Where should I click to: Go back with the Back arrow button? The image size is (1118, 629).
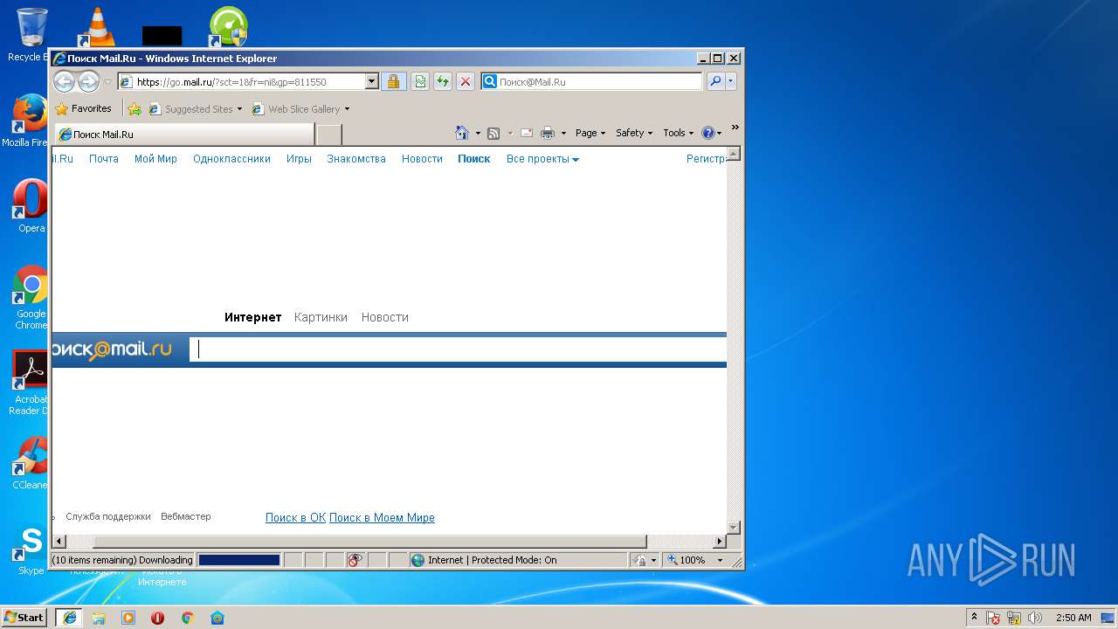coord(64,81)
